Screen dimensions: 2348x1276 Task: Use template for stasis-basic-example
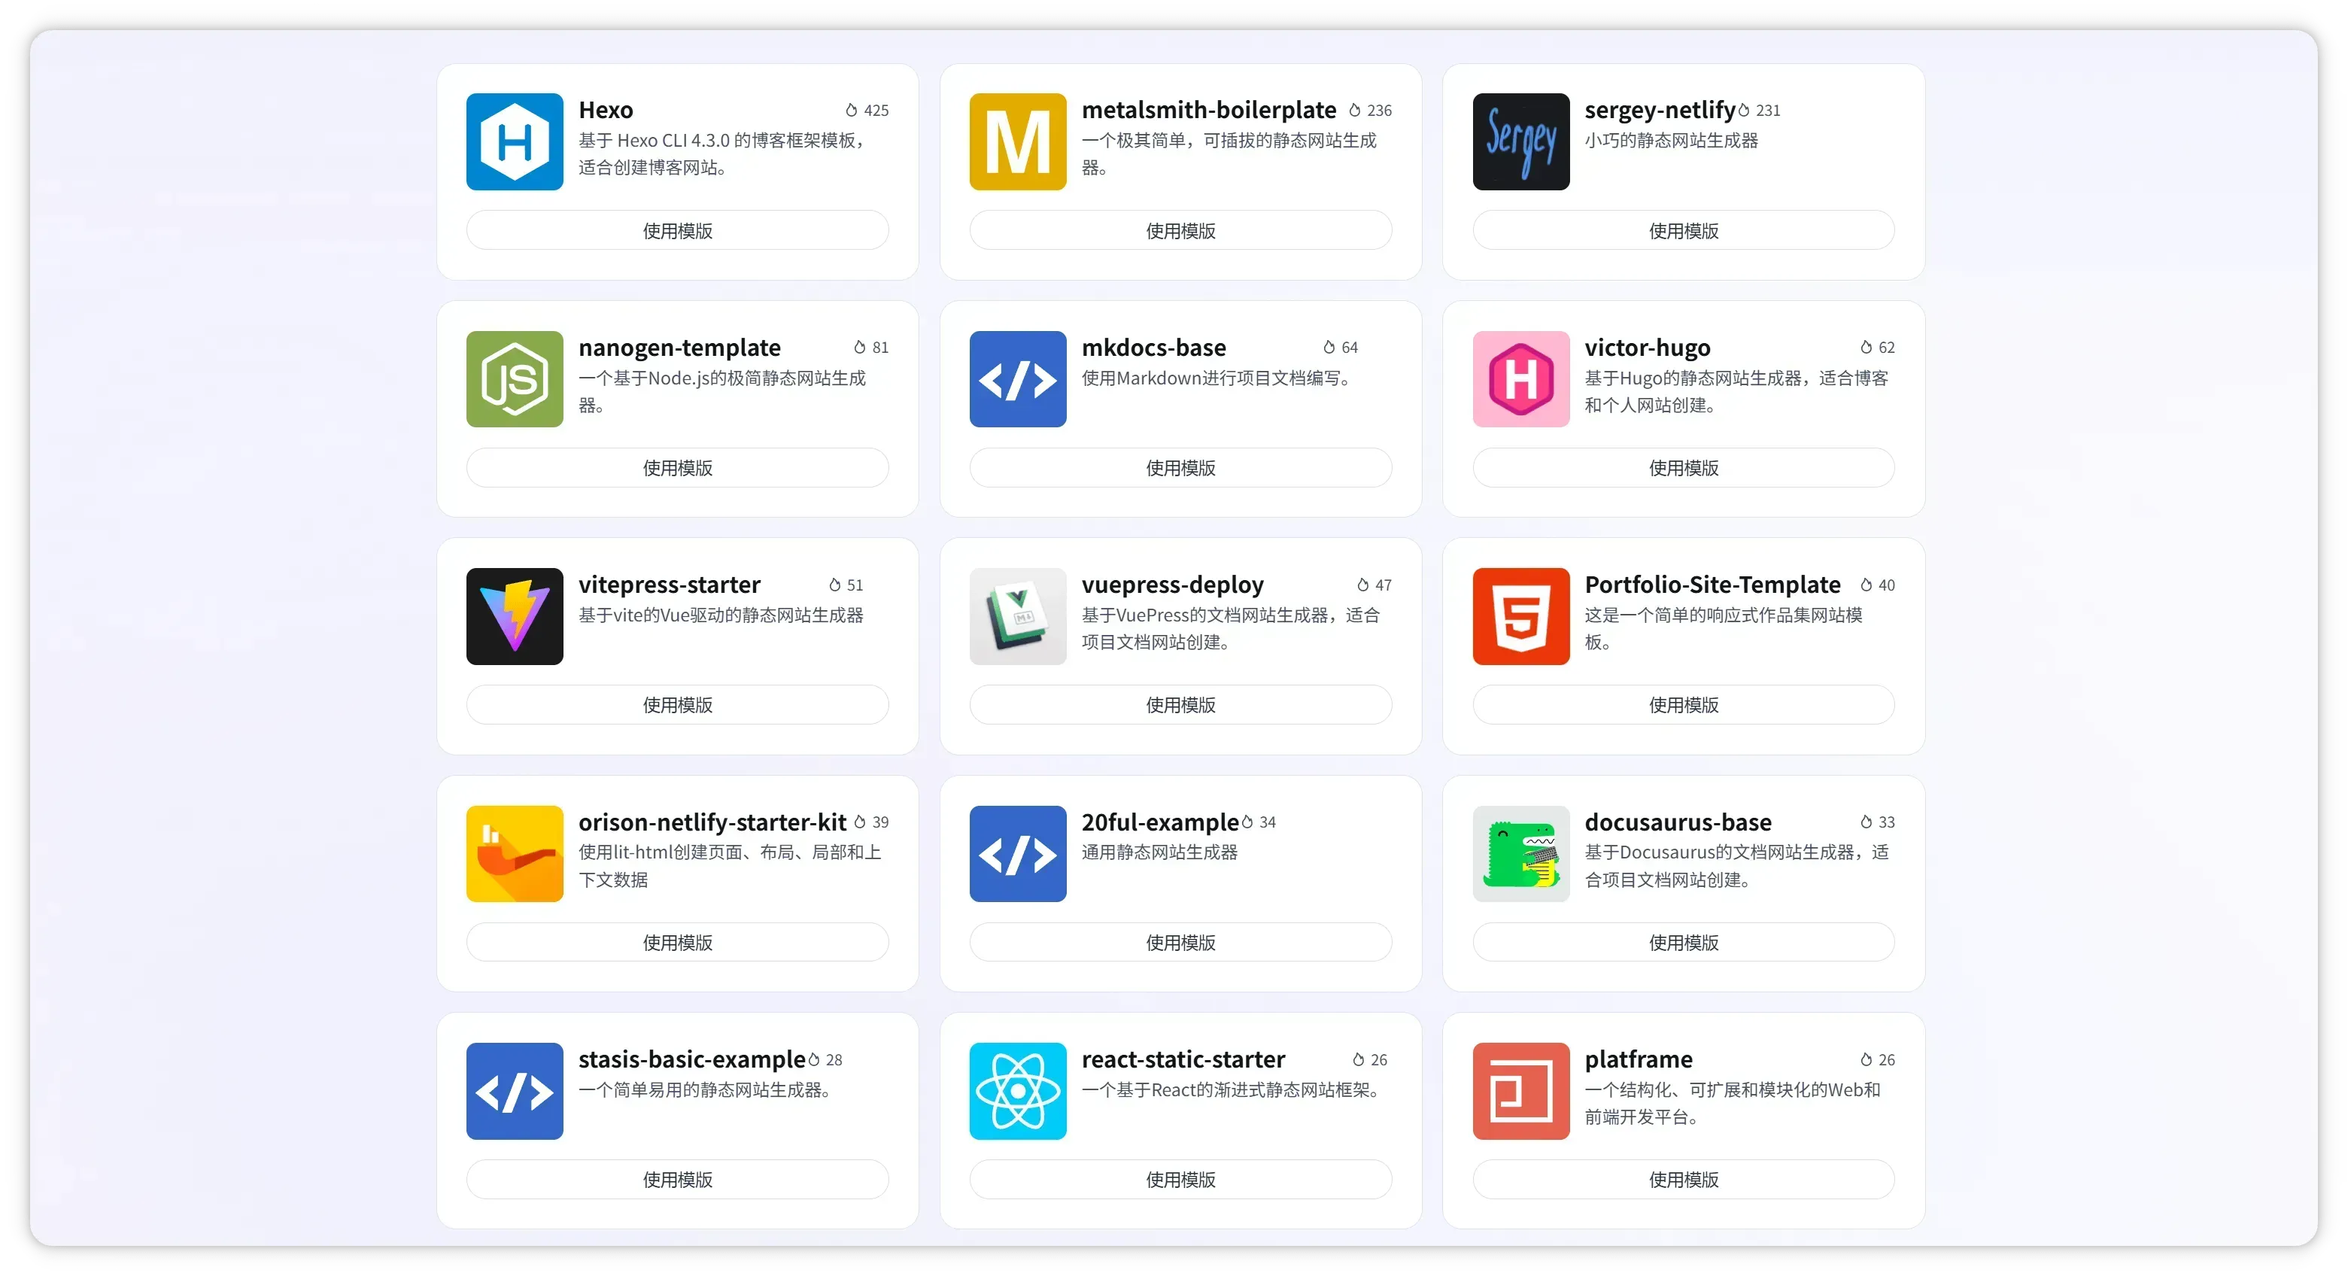click(677, 1180)
